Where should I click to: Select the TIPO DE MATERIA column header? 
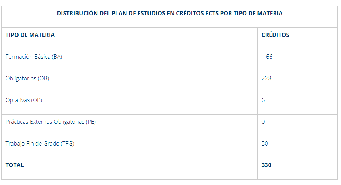[x=30, y=35]
